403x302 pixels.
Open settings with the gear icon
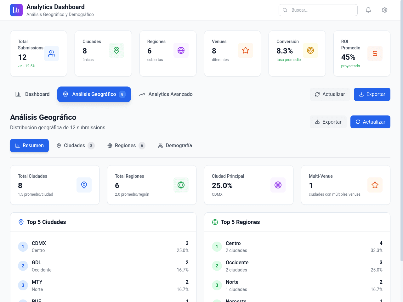point(385,10)
